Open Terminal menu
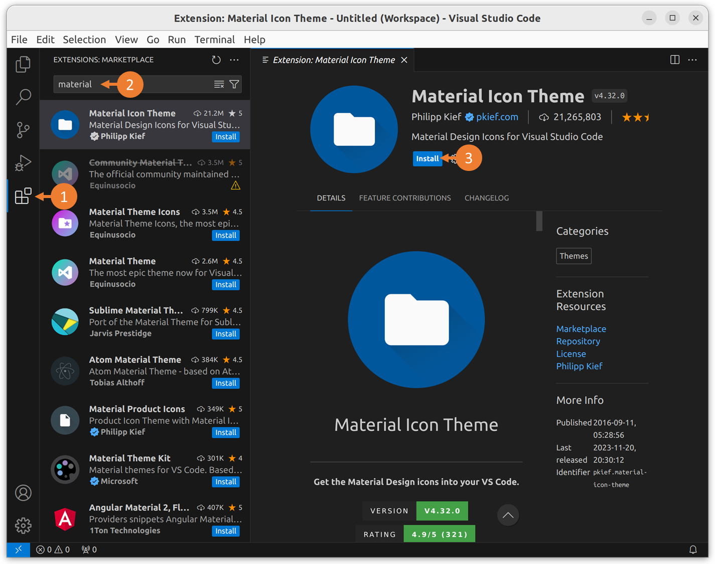The height and width of the screenshot is (564, 715). (215, 40)
